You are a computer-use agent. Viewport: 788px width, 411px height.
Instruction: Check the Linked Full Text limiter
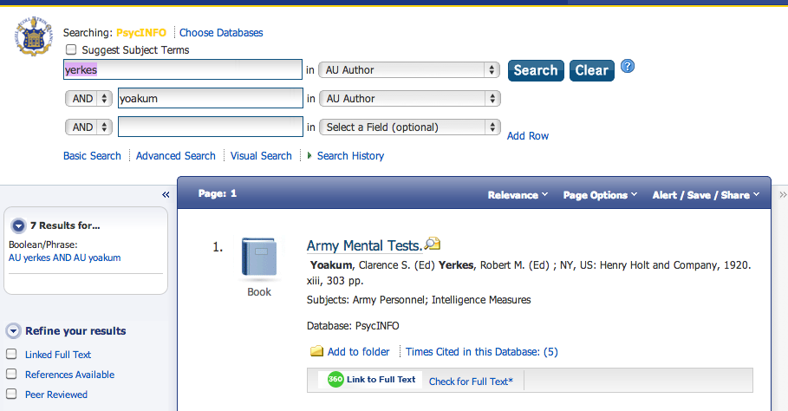tap(11, 354)
